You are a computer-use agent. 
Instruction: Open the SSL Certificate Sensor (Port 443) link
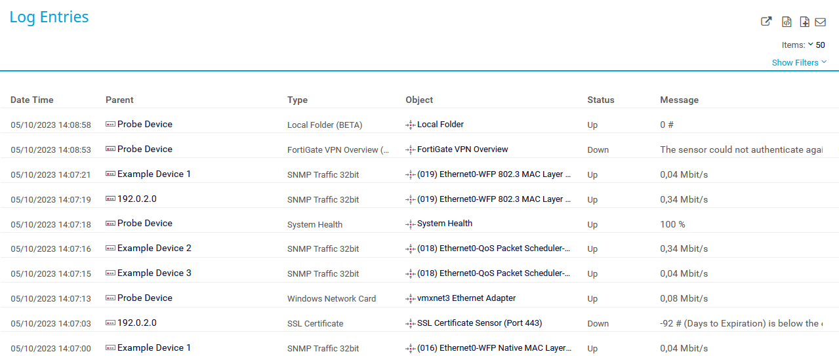[x=479, y=323]
